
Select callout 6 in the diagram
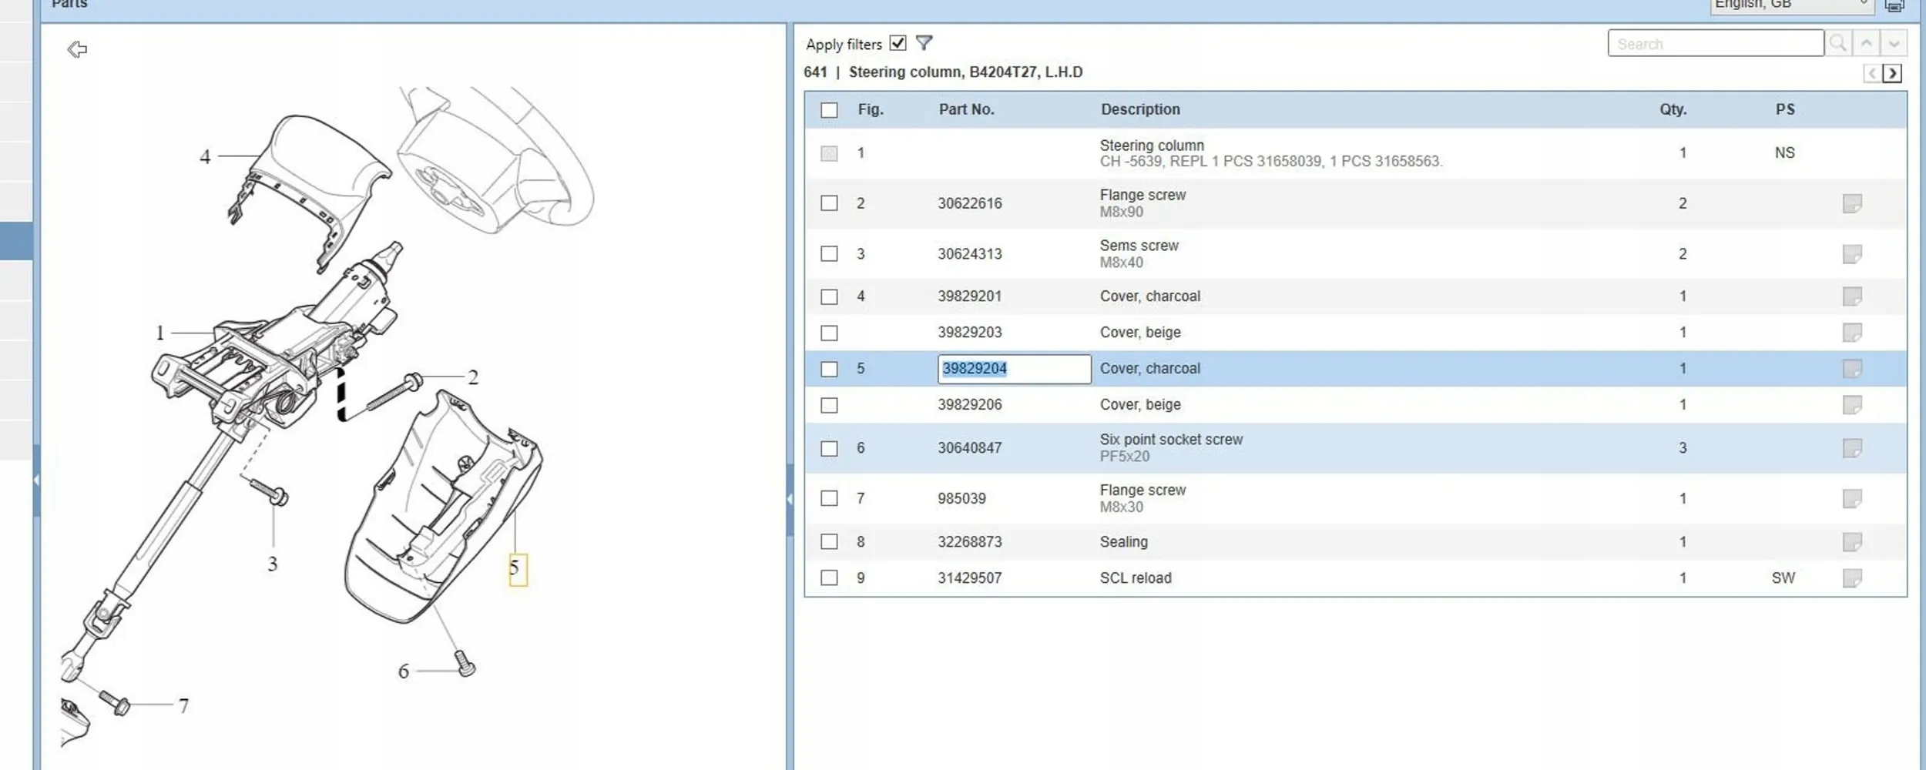tap(404, 671)
